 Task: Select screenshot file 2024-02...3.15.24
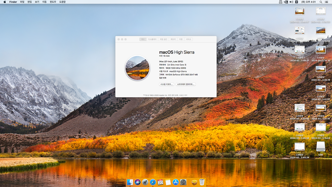click(x=321, y=131)
